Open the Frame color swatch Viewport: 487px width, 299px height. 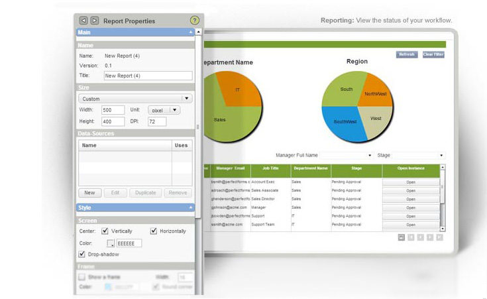tap(108, 286)
